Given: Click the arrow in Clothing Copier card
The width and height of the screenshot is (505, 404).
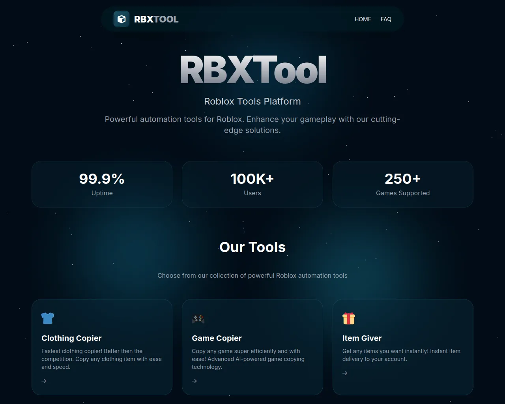Looking at the screenshot, I should pyautogui.click(x=44, y=381).
